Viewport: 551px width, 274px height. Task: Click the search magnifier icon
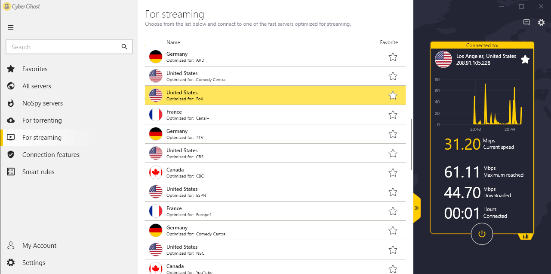click(x=124, y=47)
